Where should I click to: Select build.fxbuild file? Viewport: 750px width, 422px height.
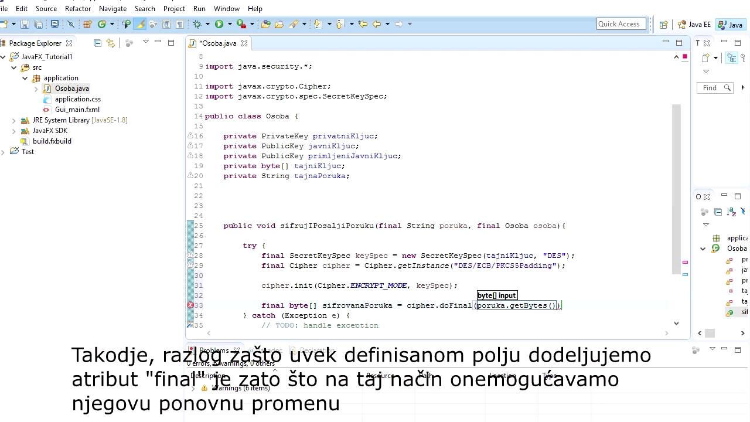point(52,141)
